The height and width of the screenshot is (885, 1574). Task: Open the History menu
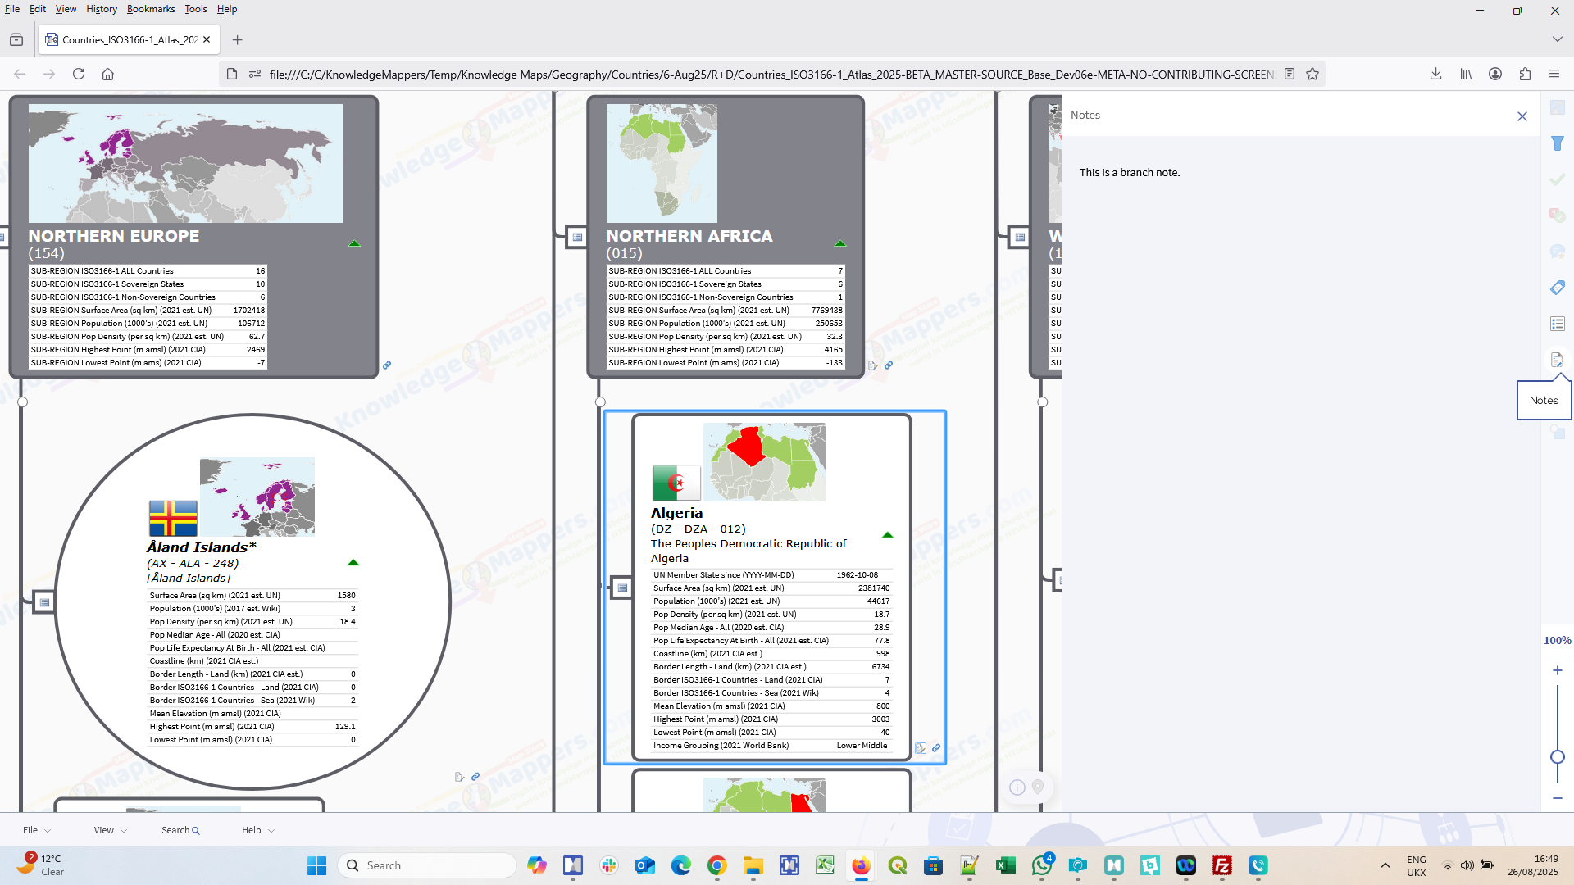pyautogui.click(x=102, y=9)
